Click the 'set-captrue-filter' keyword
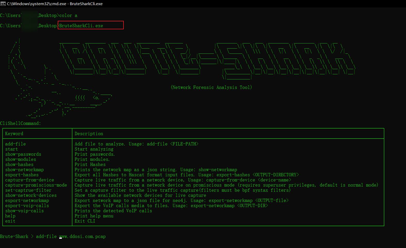 pos(28,190)
